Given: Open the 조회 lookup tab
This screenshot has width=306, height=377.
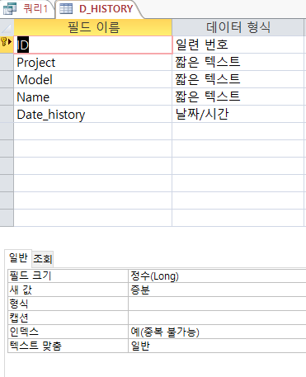Looking at the screenshot, I should [43, 259].
